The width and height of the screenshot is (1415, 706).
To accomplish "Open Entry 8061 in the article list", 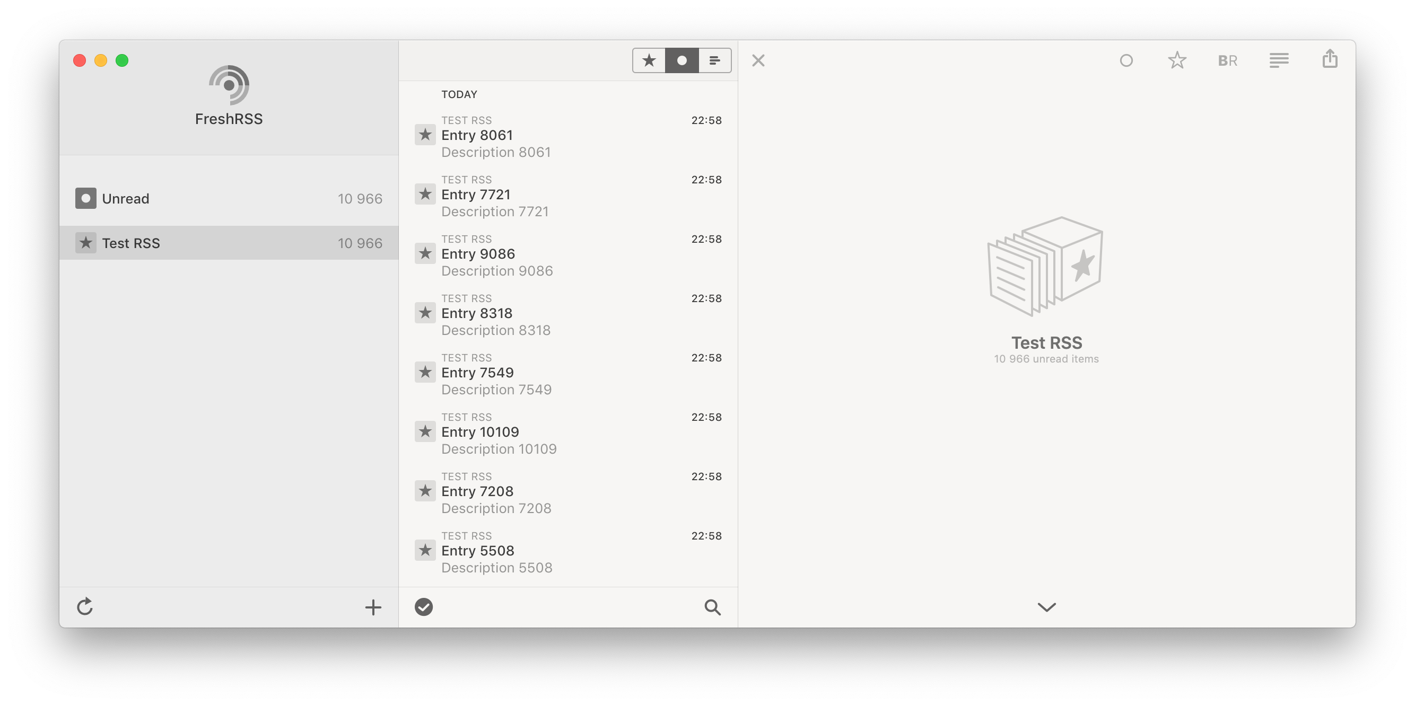I will point(568,136).
